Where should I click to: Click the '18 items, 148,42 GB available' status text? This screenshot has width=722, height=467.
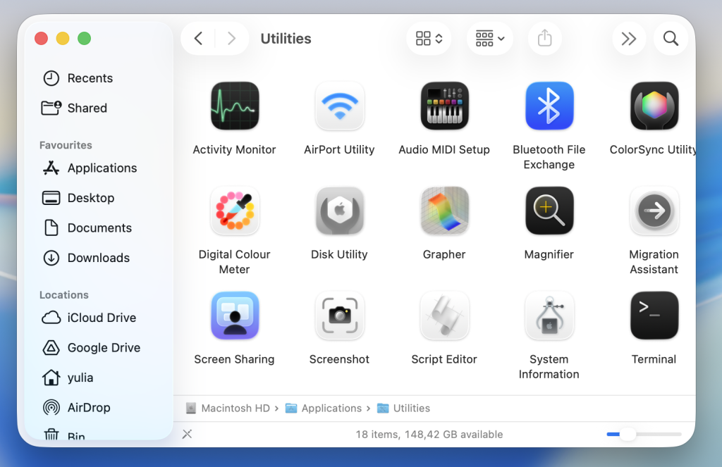pyautogui.click(x=429, y=435)
